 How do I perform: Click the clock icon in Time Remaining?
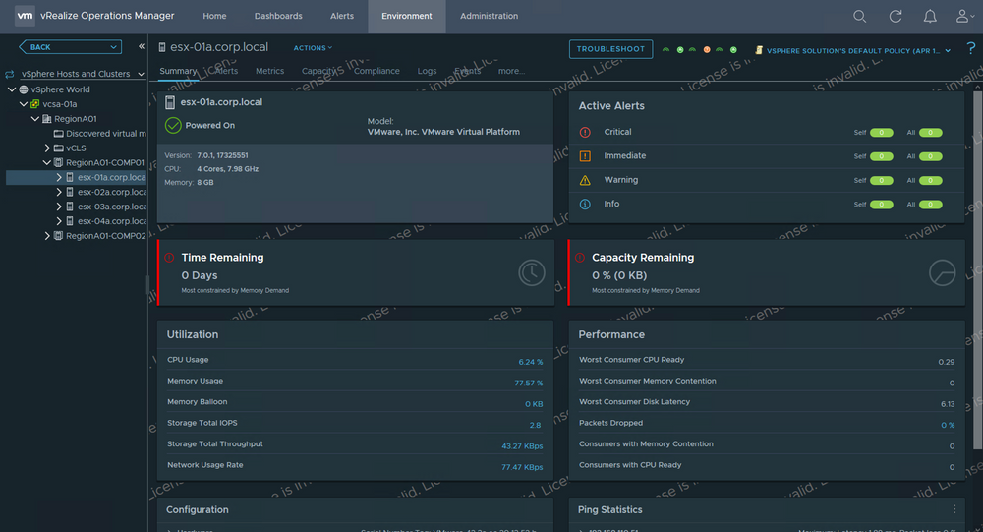coord(531,271)
